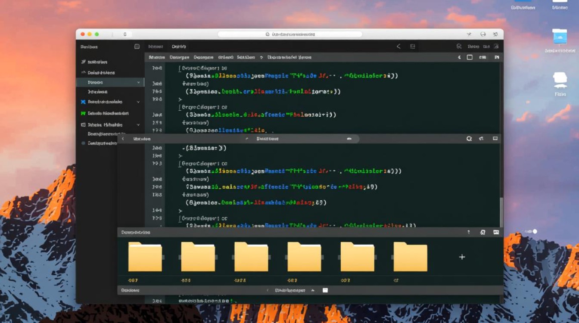579x323 pixels.
Task: Click the blue X icon in the sidebar
Action: pyautogui.click(x=84, y=102)
